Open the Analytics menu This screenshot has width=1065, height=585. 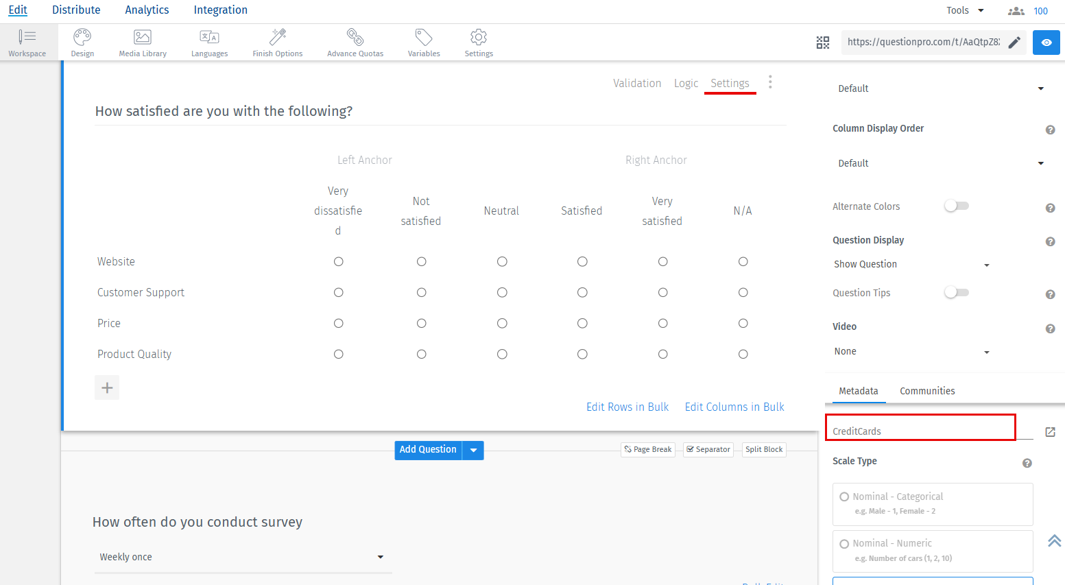click(146, 10)
